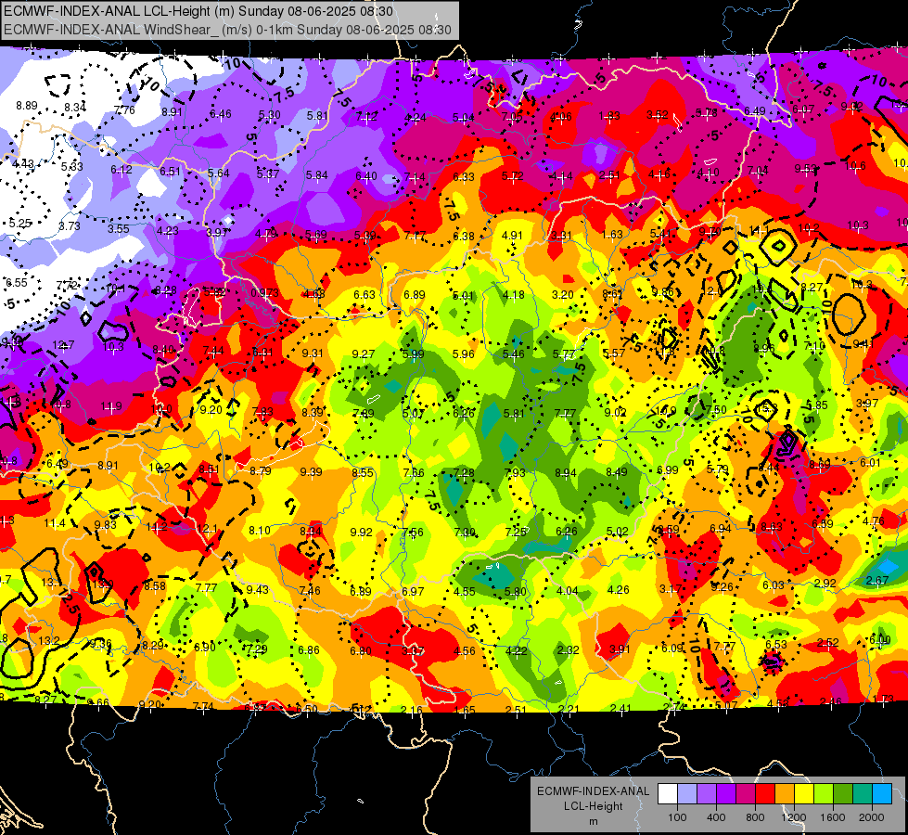The width and height of the screenshot is (908, 835).
Task: Click the shear value '8.89' on the map
Action: 27,106
